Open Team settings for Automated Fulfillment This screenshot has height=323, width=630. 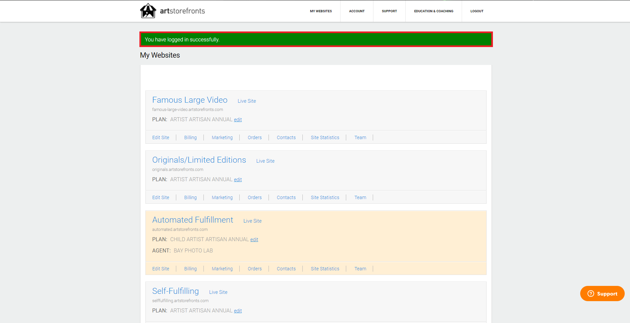tap(360, 268)
